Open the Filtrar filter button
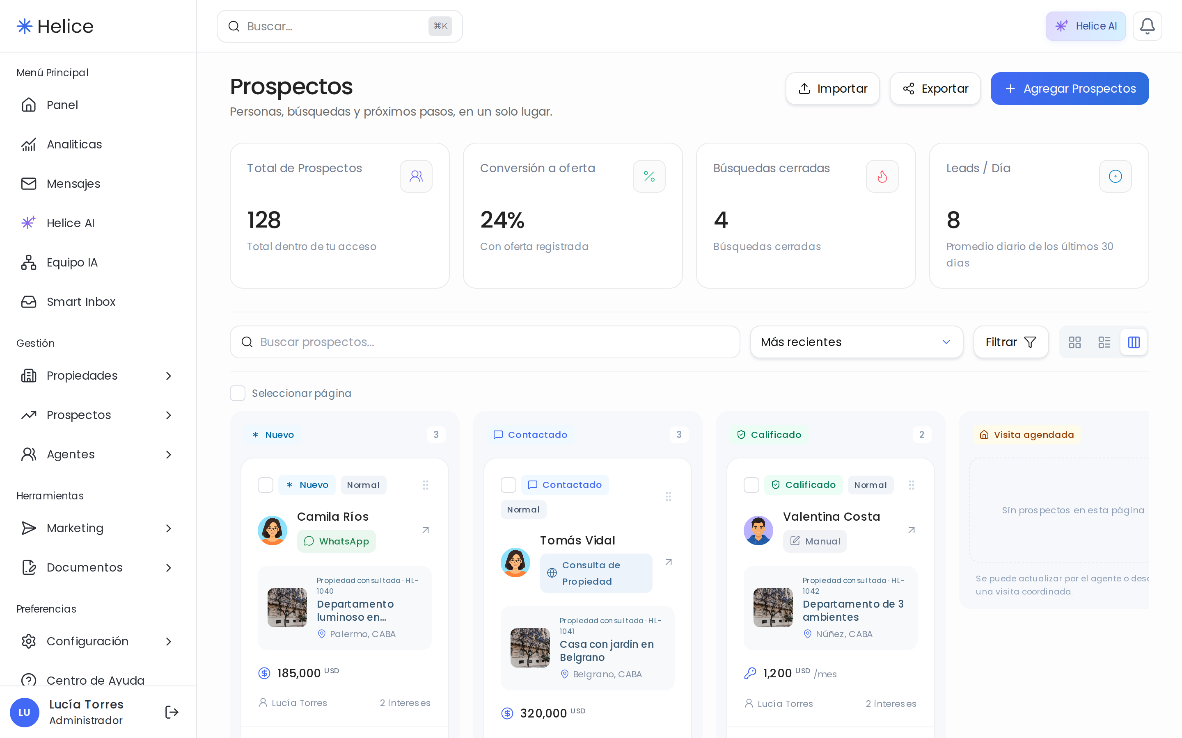The width and height of the screenshot is (1182, 738). pos(1010,342)
